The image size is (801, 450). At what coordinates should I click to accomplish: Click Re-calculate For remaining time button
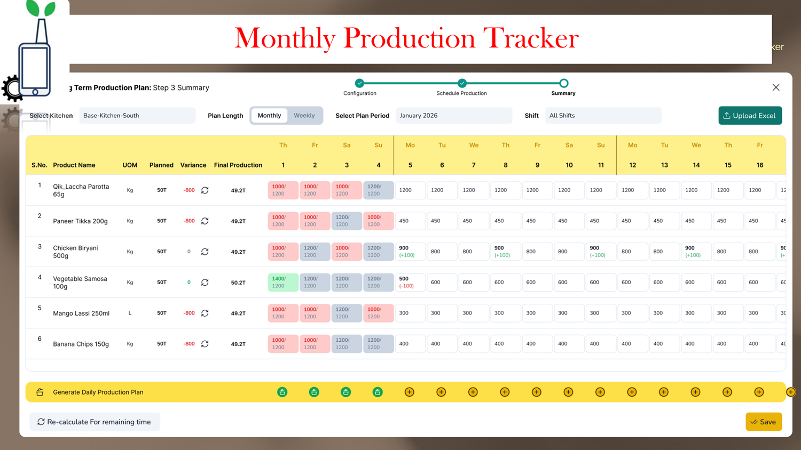click(x=95, y=422)
